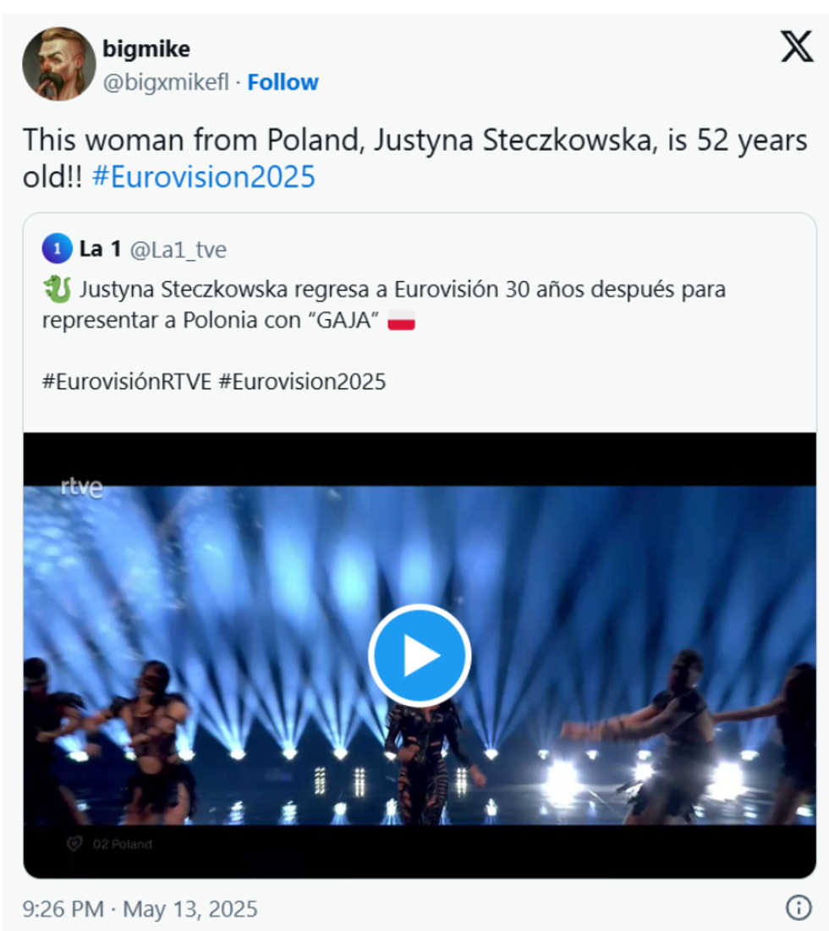This screenshot has width=829, height=931.
Task: Open #Eurovision2025 hashtag in quoted tweet
Action: [302, 382]
